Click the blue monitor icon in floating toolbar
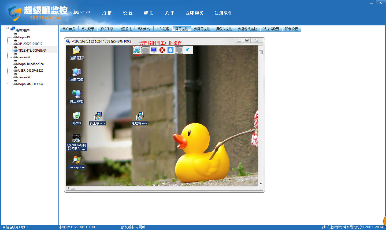Screen dimensions: 386x230 154,50
